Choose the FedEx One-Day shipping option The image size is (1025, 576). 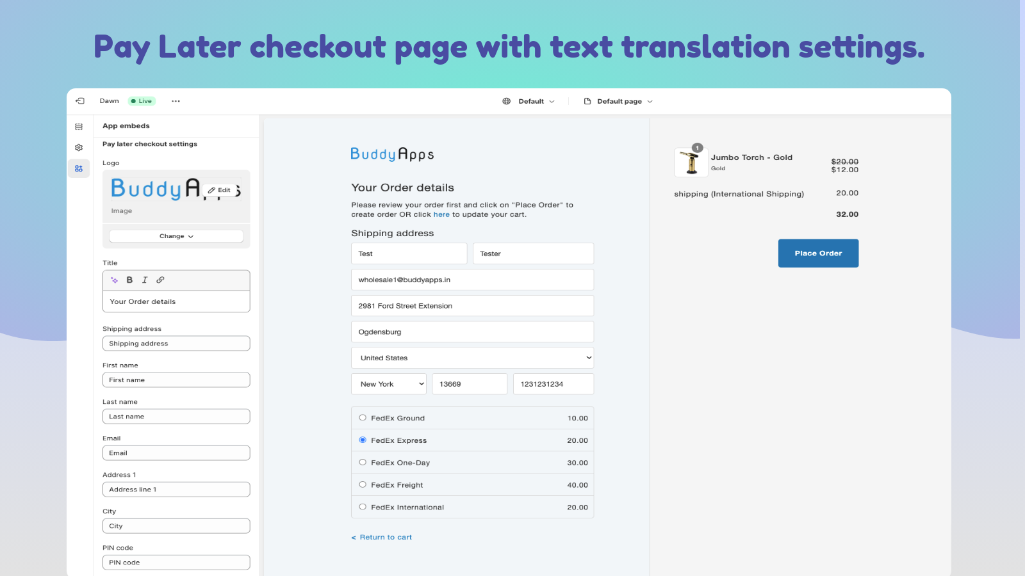coord(363,462)
